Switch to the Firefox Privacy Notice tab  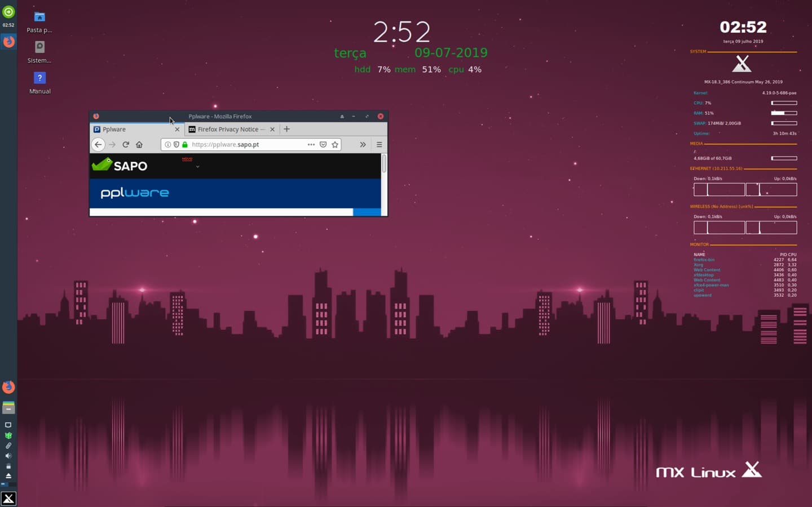tap(228, 129)
